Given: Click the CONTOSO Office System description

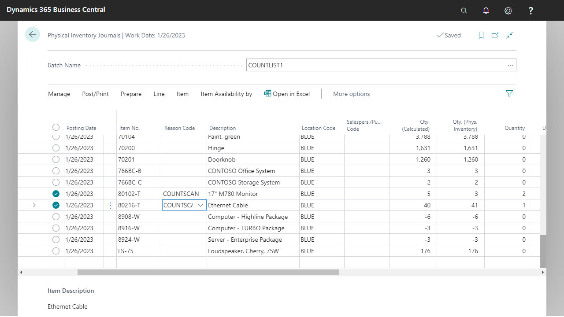Looking at the screenshot, I should pos(241,171).
